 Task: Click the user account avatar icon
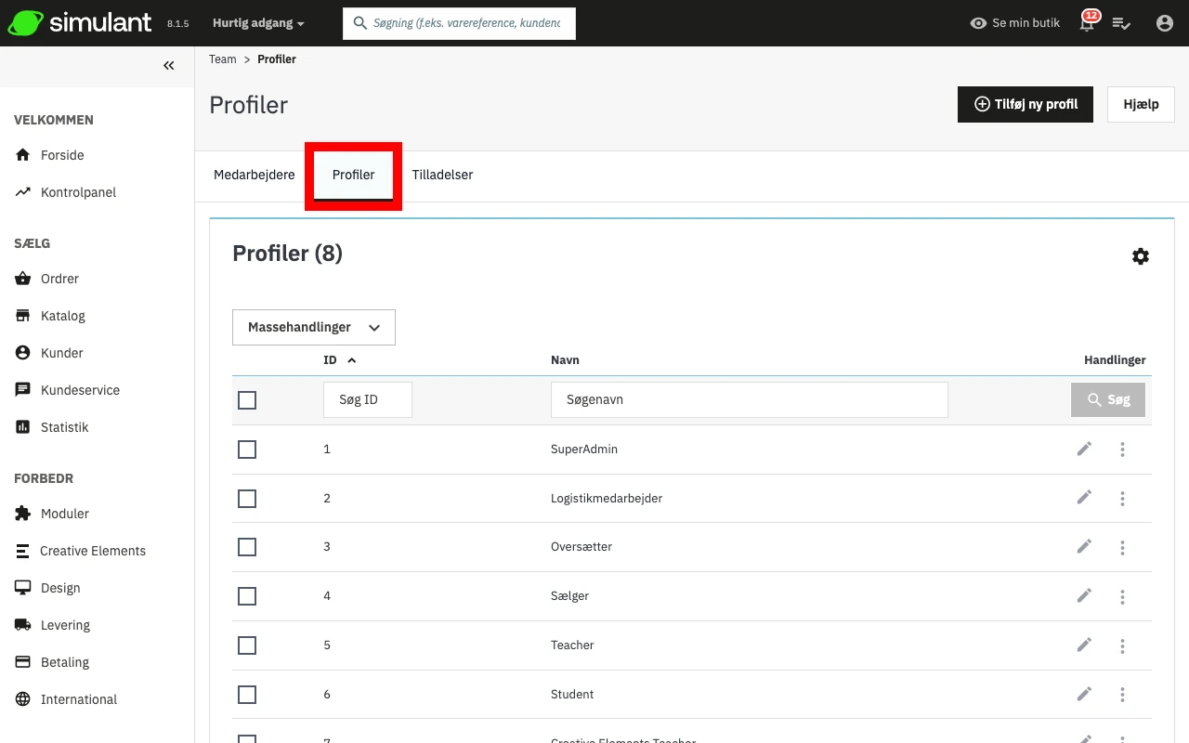1164,23
